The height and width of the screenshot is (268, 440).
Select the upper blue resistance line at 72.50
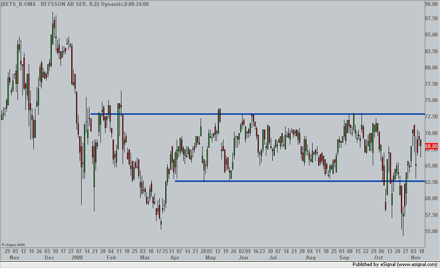tap(258, 114)
